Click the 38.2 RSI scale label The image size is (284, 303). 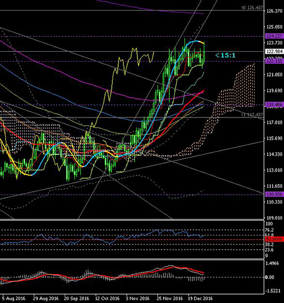(270, 245)
